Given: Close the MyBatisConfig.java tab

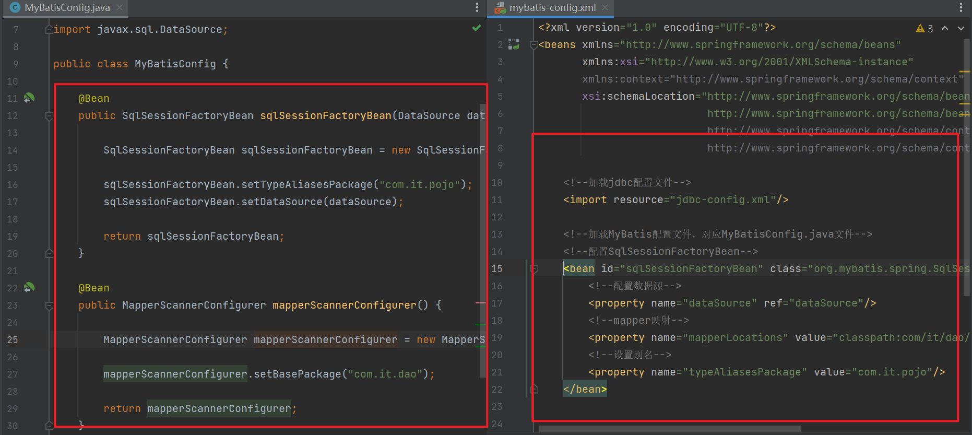Looking at the screenshot, I should click(120, 8).
